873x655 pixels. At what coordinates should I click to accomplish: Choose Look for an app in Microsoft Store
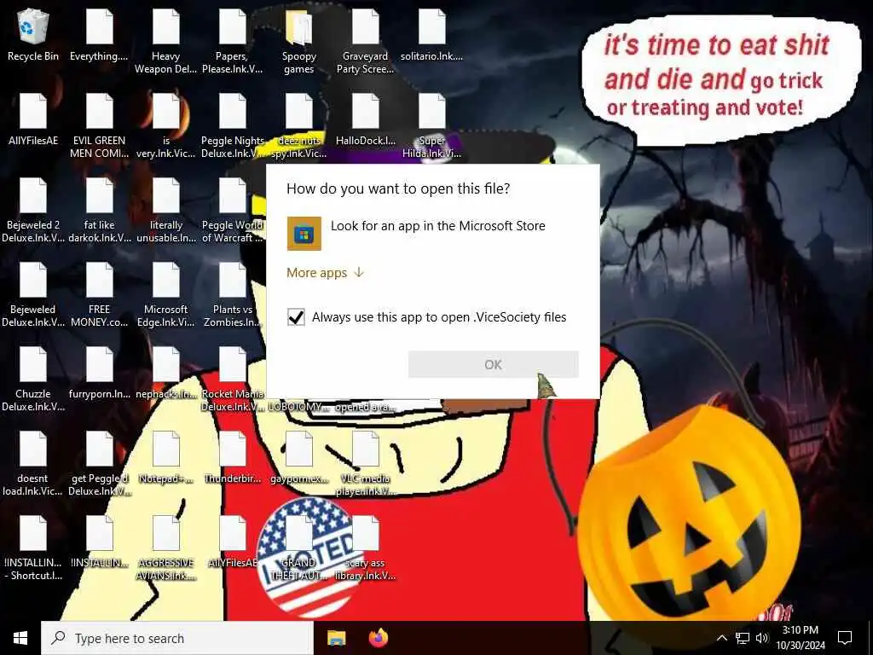[432, 234]
